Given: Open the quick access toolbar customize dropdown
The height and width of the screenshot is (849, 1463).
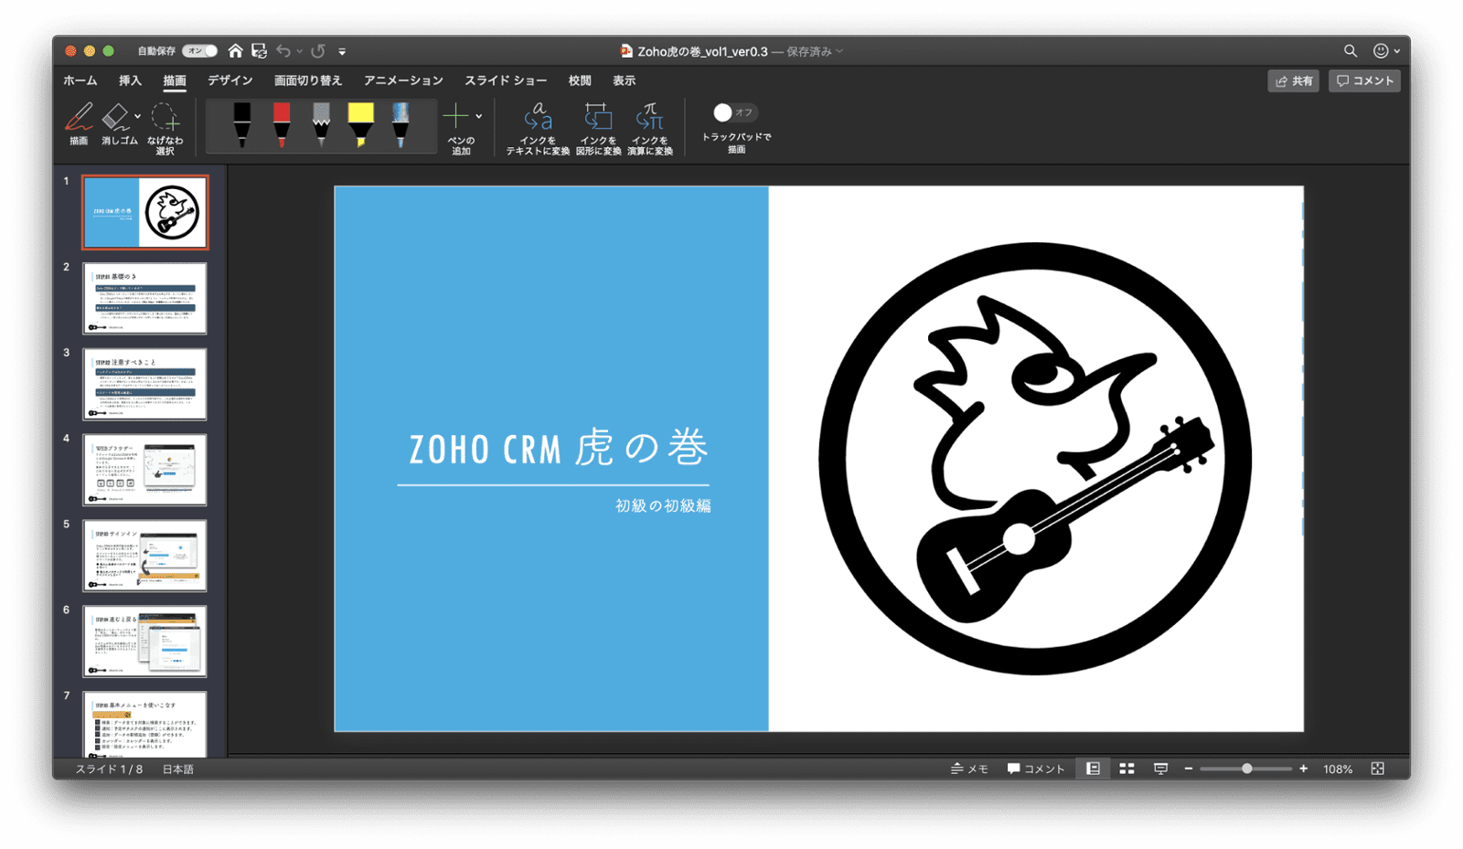Looking at the screenshot, I should pos(342,52).
